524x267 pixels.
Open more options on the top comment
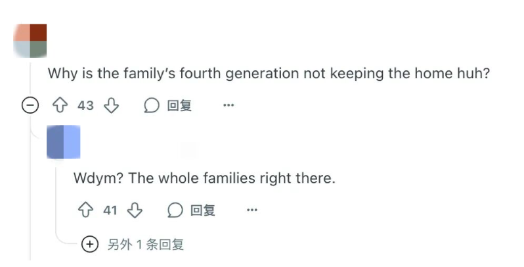point(228,105)
